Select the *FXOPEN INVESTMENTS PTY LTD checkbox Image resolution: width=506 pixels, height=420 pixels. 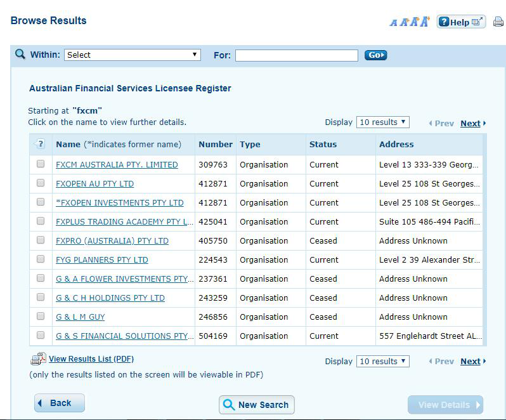(41, 202)
